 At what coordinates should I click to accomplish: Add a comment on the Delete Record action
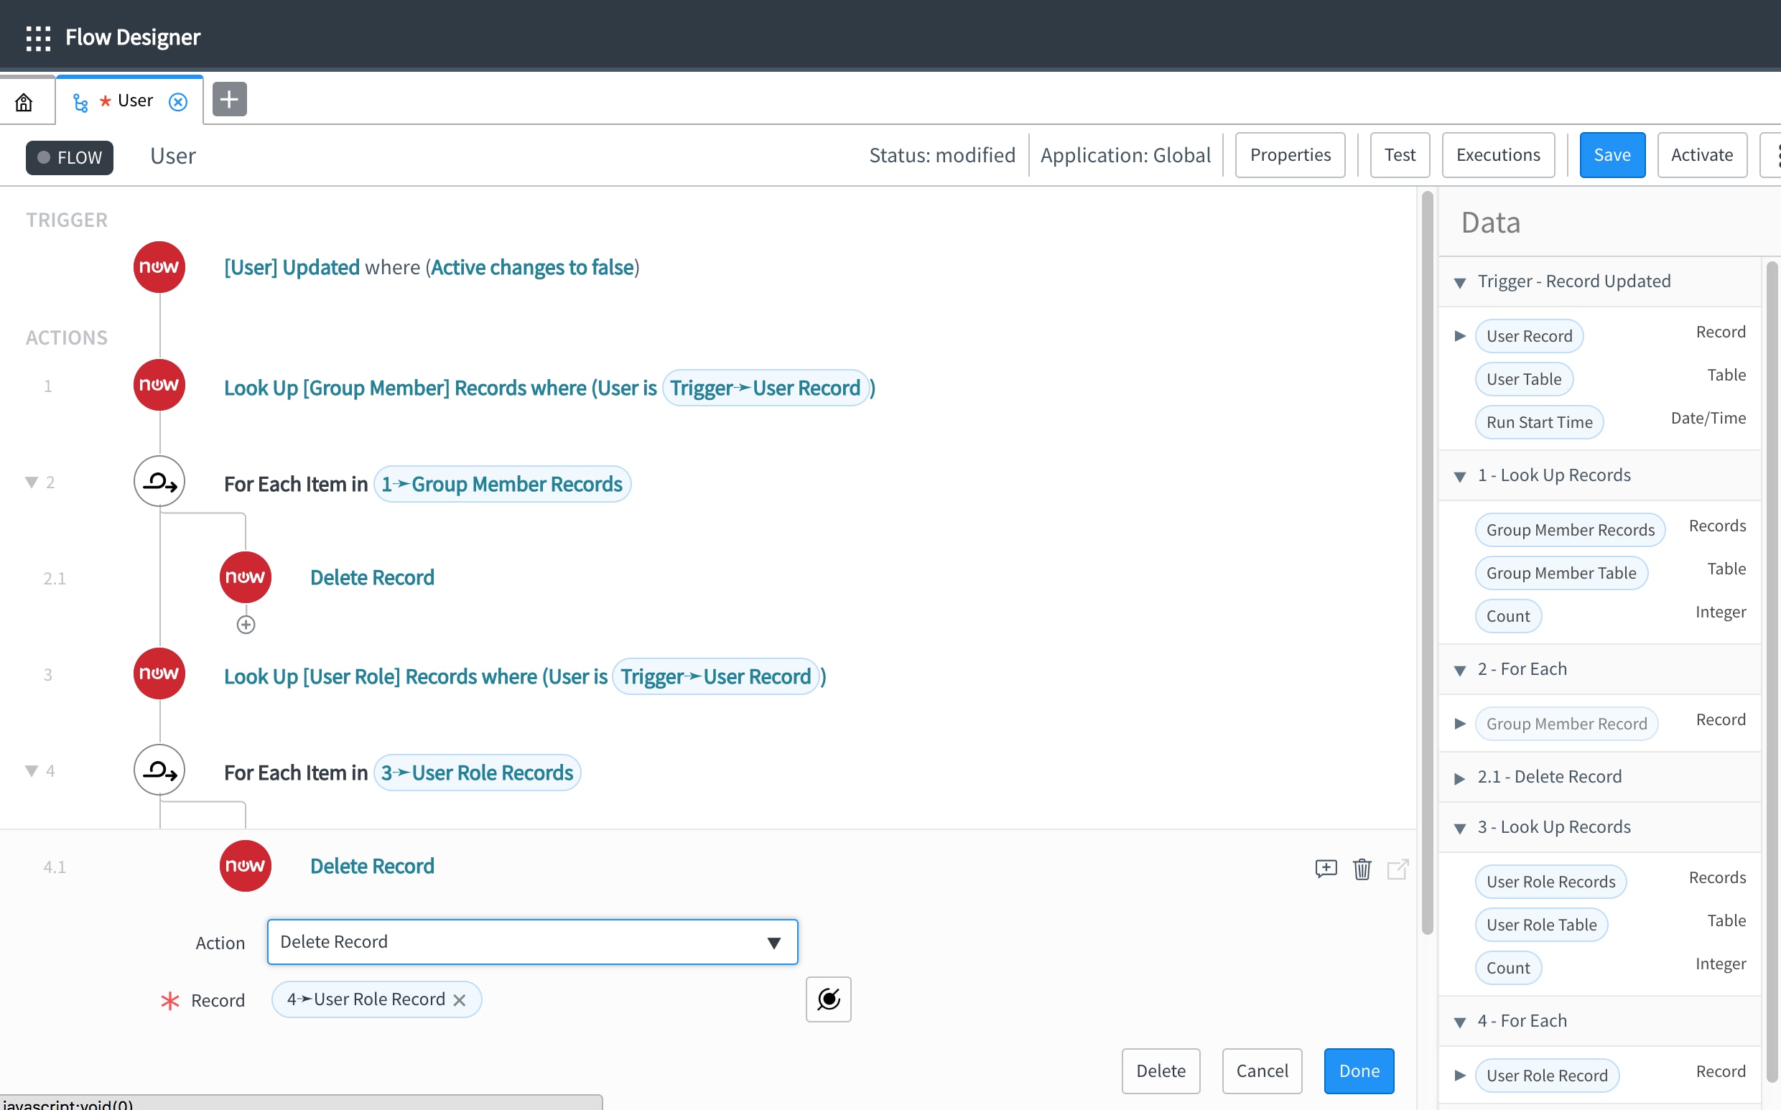[1326, 869]
